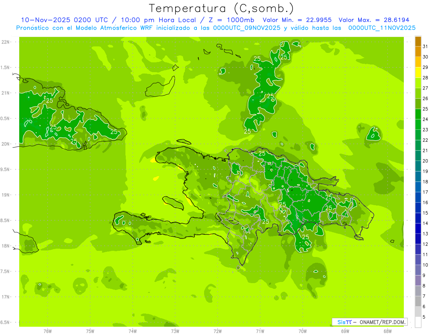
Task: Select the legend swatch between 30 and 31
Action: [418, 52]
